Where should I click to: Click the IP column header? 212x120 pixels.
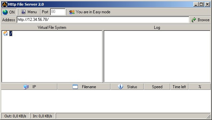click(x=29, y=87)
